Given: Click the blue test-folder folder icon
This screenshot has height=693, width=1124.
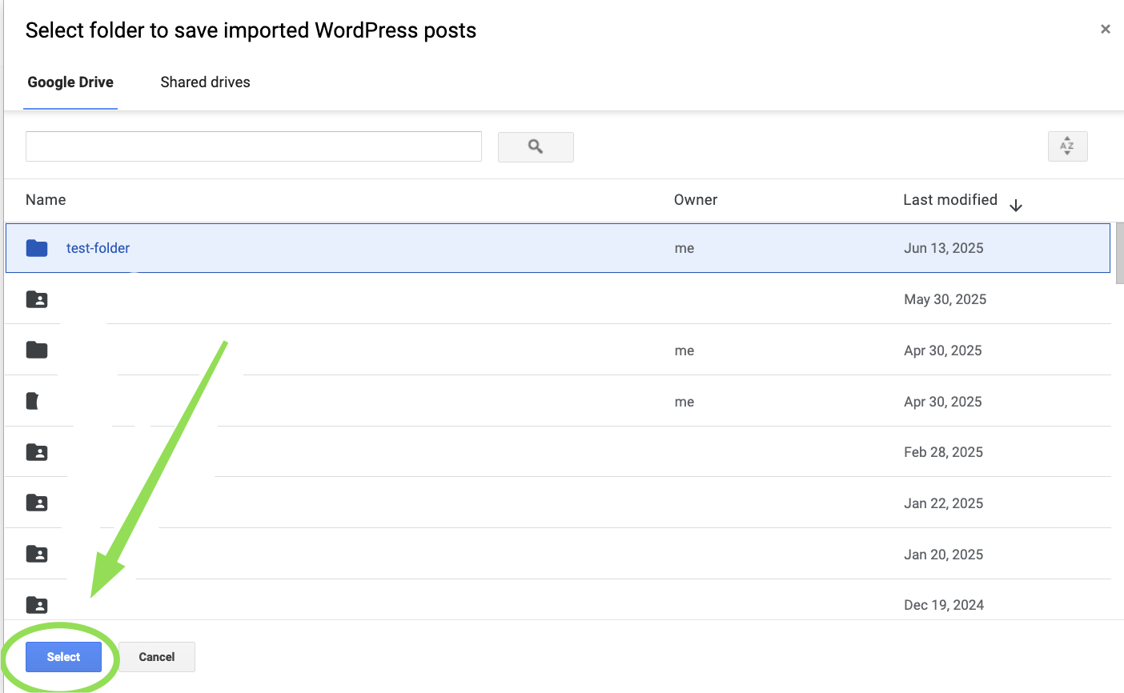Looking at the screenshot, I should [37, 248].
